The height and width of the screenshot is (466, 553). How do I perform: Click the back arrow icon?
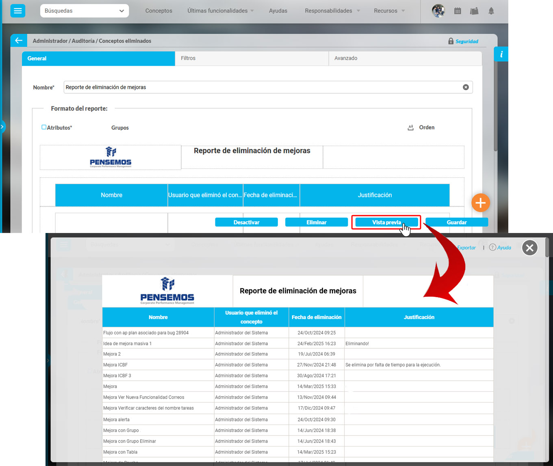[x=19, y=41]
